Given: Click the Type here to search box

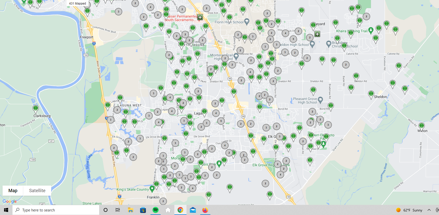Looking at the screenshot, I should coord(56,210).
